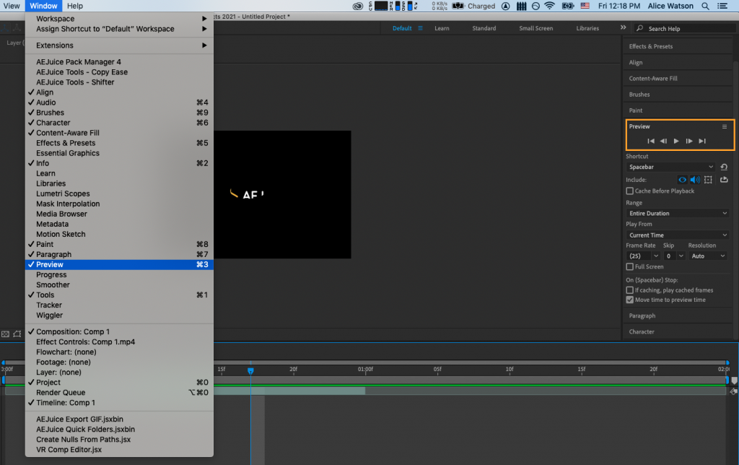Click the Last Frame playback icon
The height and width of the screenshot is (465, 739).
pos(701,141)
